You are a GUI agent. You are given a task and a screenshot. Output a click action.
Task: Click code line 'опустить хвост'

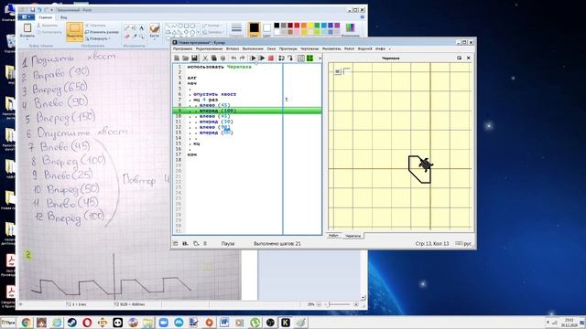pyautogui.click(x=214, y=94)
